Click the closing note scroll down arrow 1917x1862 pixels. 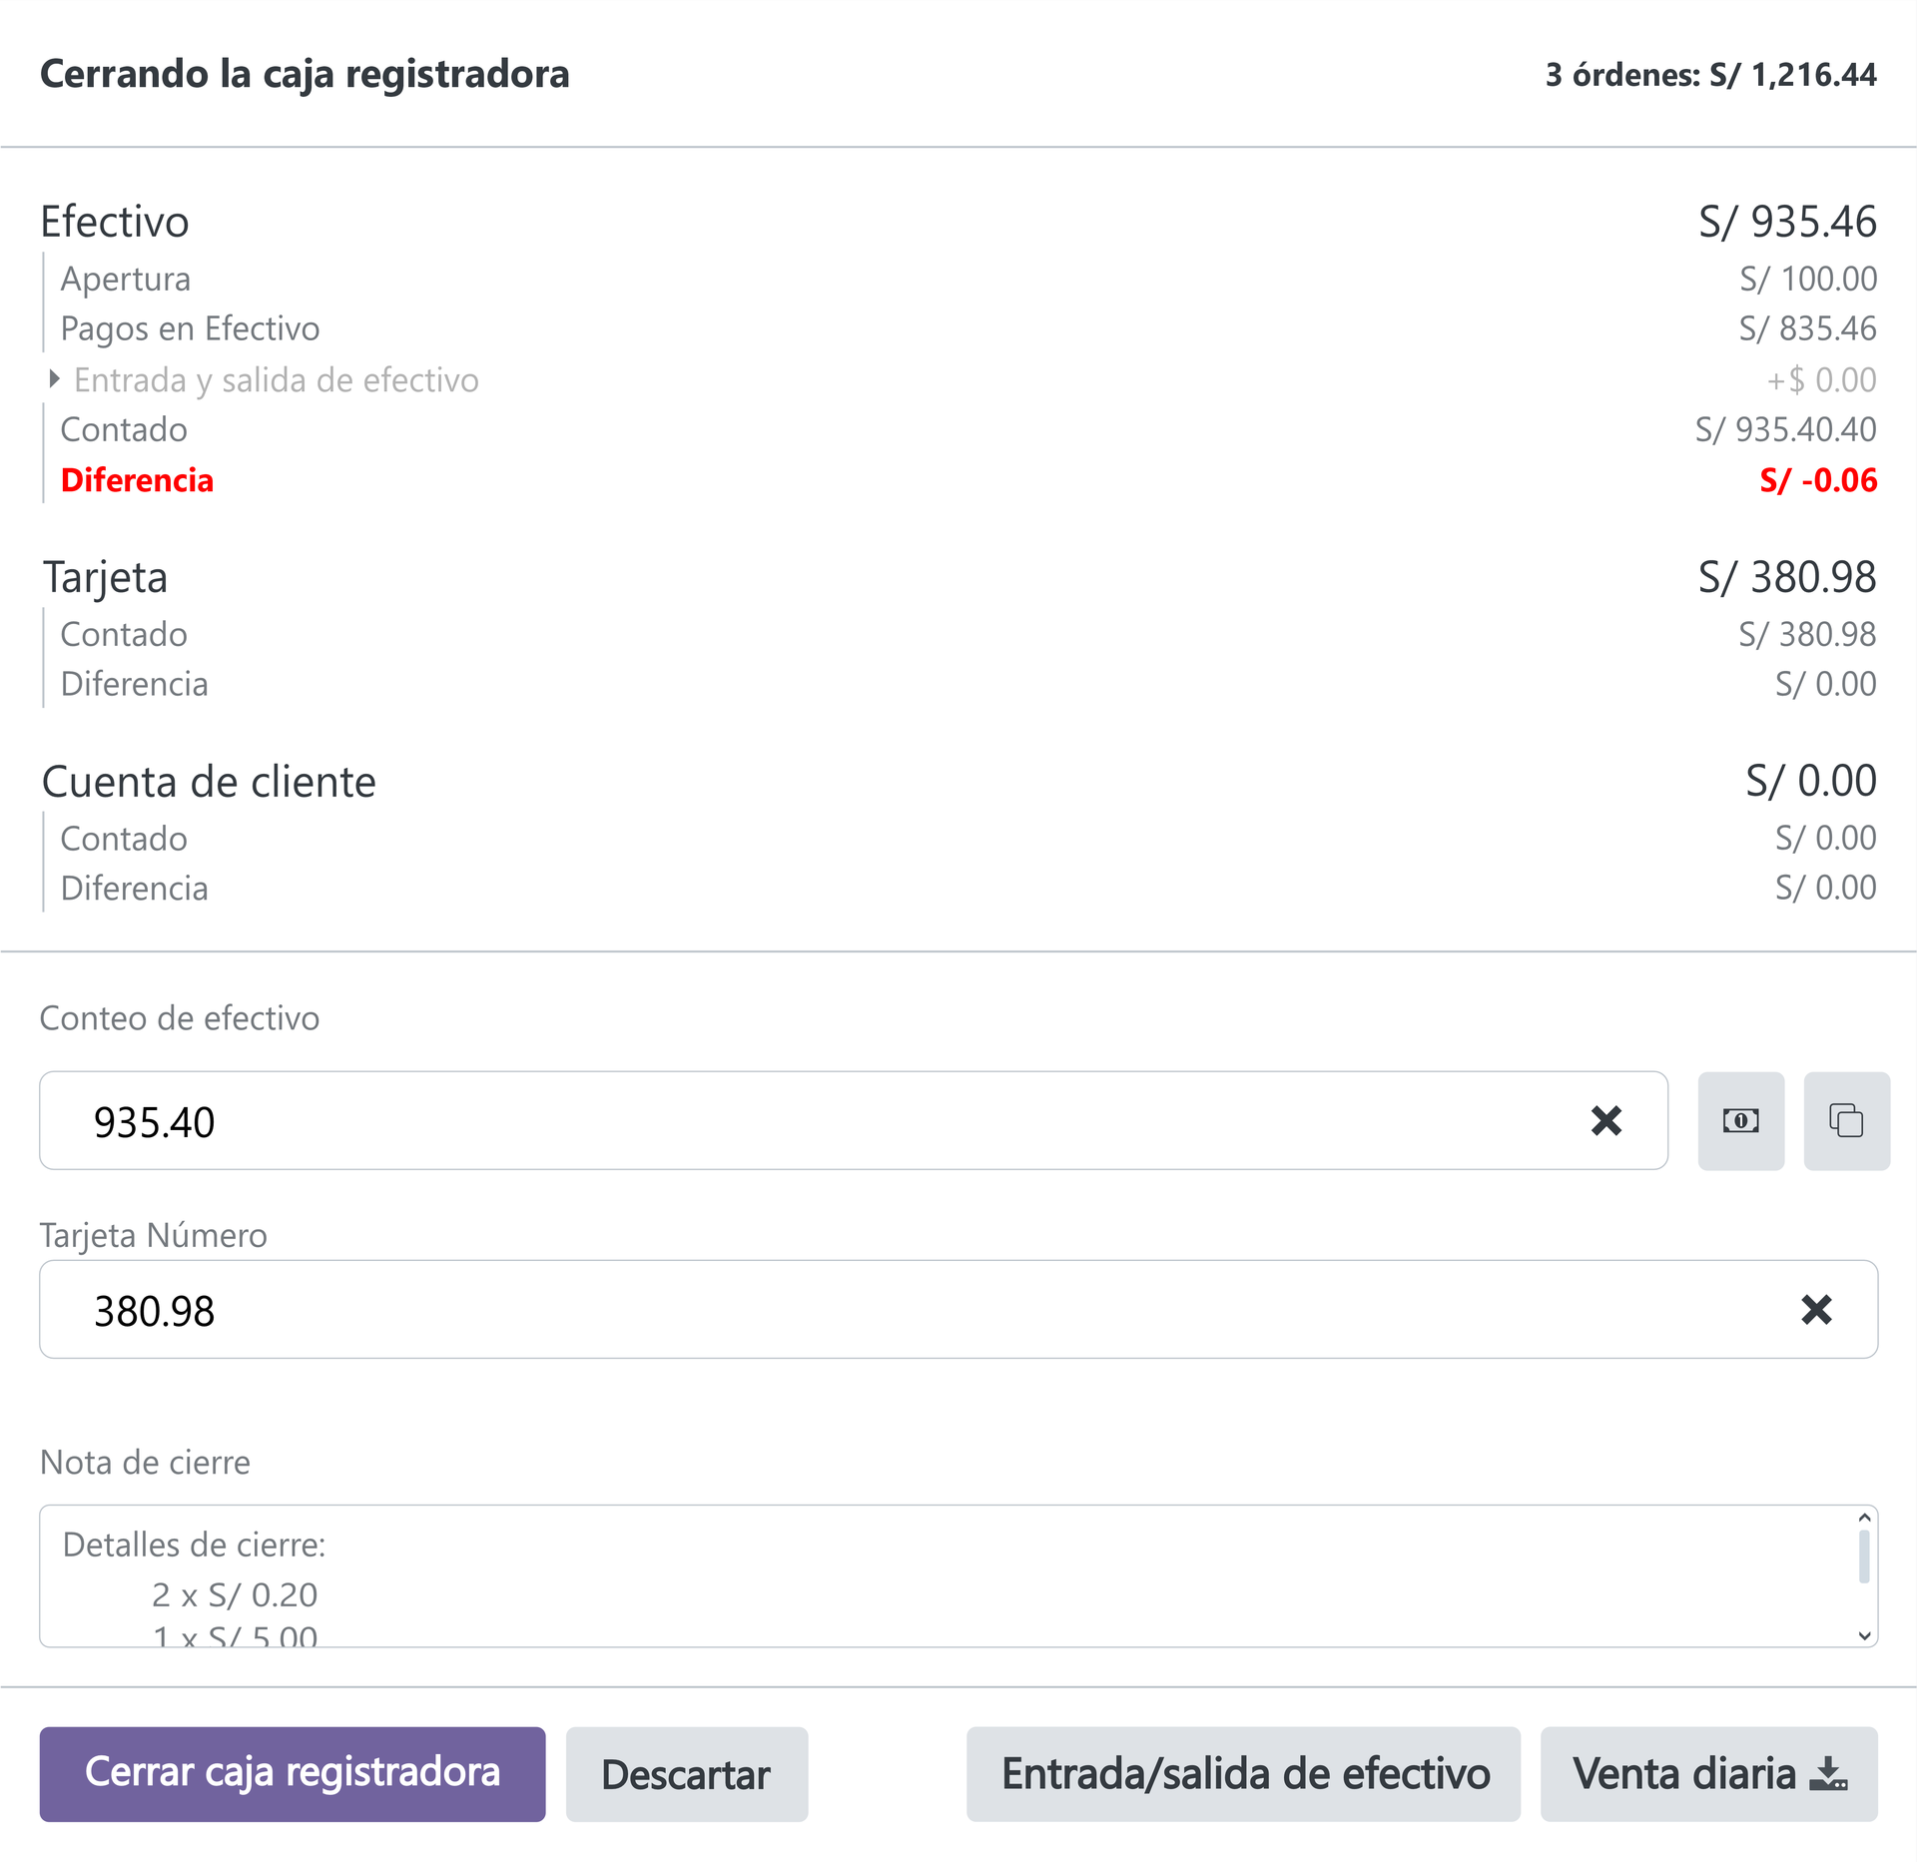pos(1864,1635)
